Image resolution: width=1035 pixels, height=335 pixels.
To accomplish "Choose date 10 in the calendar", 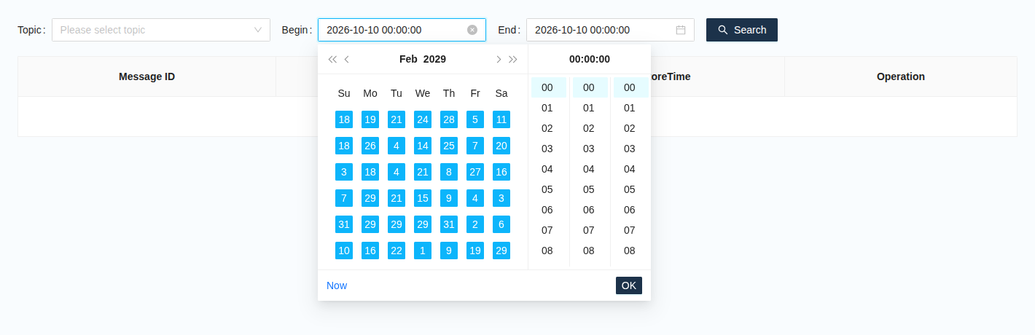I will (344, 251).
